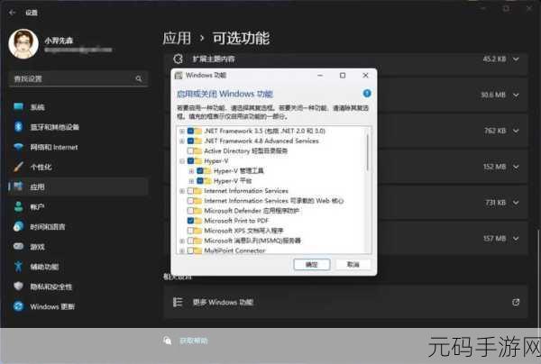Expand the 152 MB feature row

coord(516,167)
